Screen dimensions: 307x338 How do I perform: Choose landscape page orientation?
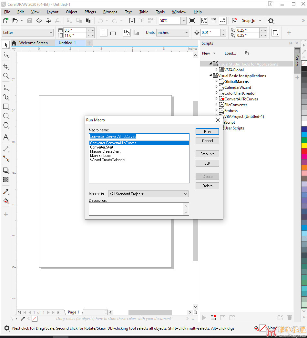coord(113,33)
